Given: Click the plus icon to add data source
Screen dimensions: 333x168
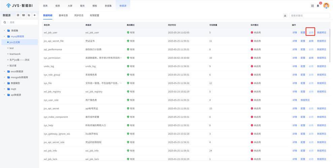Looking at the screenshot, I should coord(35,15).
